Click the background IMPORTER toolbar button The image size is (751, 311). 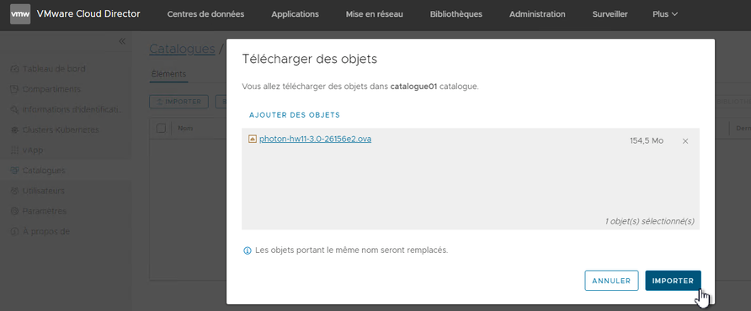(179, 102)
